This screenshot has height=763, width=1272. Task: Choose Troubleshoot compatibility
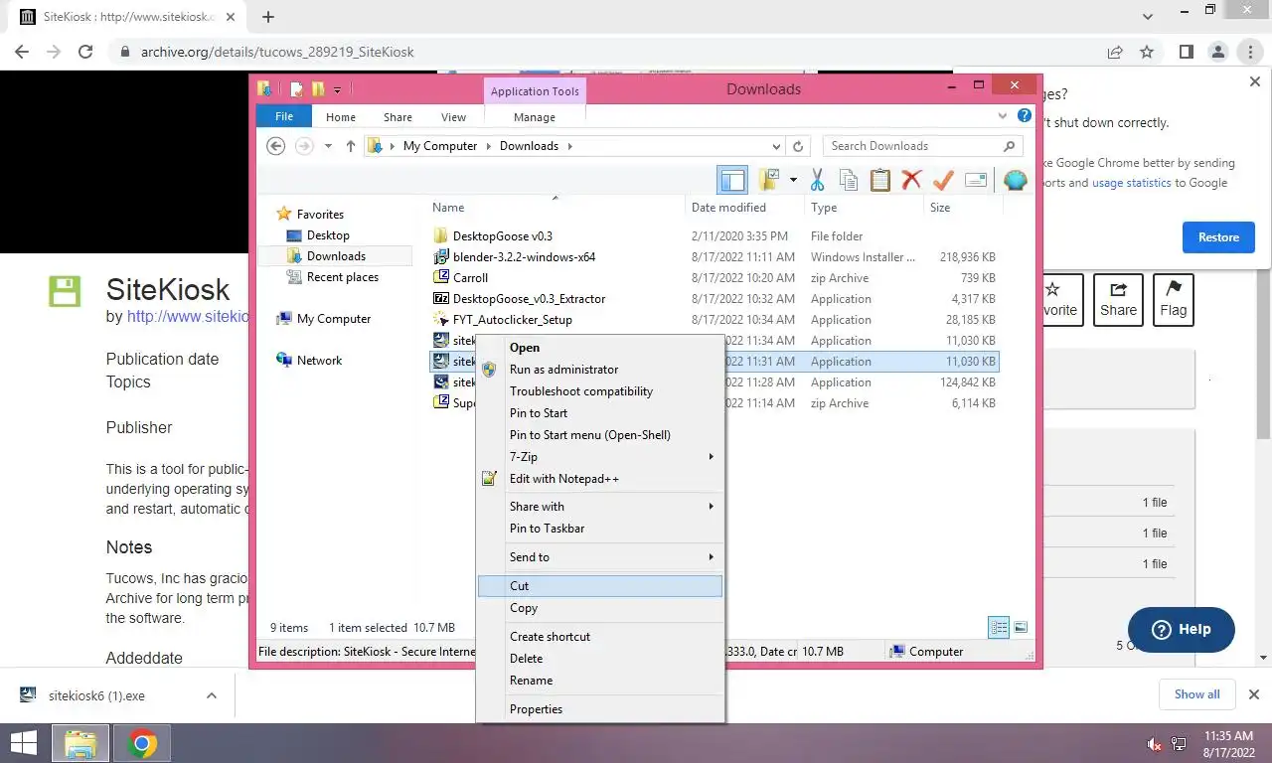[x=600, y=391]
